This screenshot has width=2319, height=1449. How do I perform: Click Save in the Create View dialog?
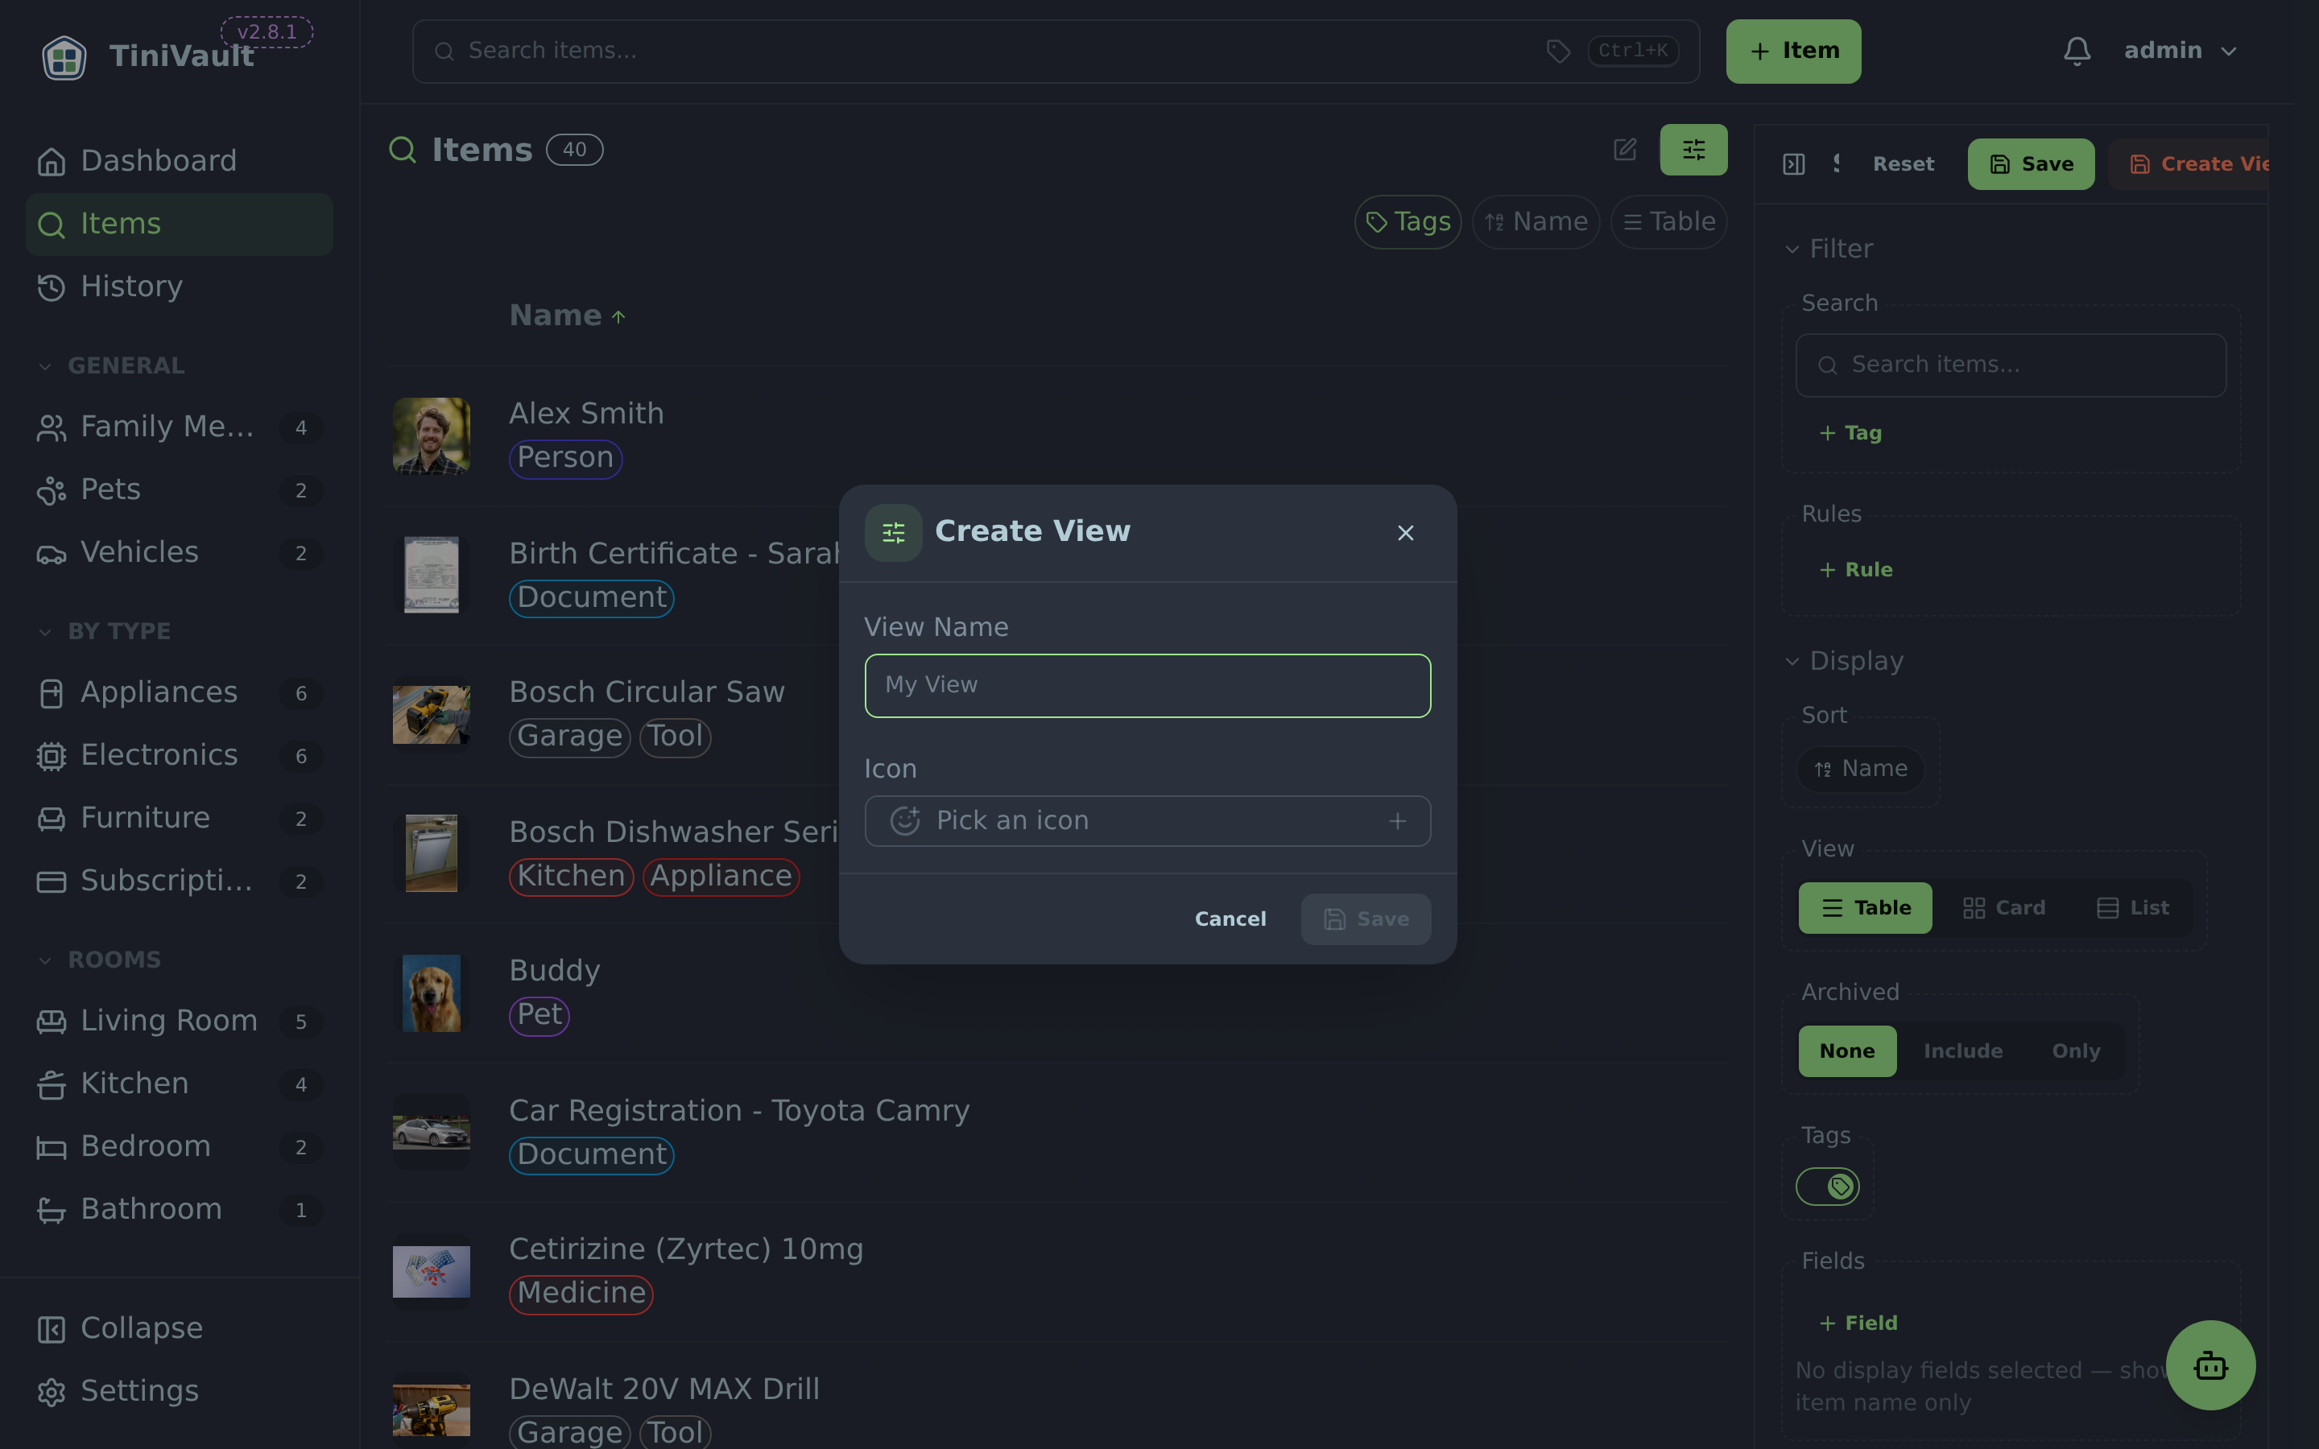click(x=1366, y=919)
